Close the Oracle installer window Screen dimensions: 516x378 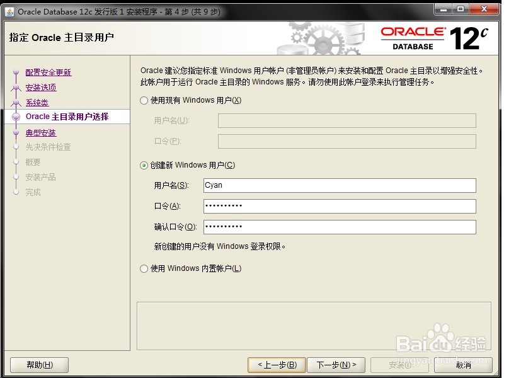(484, 9)
